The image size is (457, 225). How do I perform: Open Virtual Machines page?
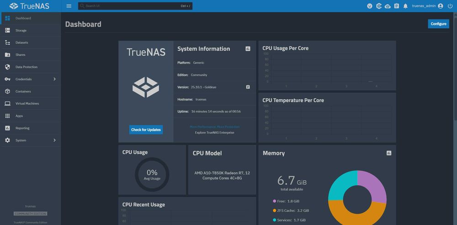click(31, 104)
